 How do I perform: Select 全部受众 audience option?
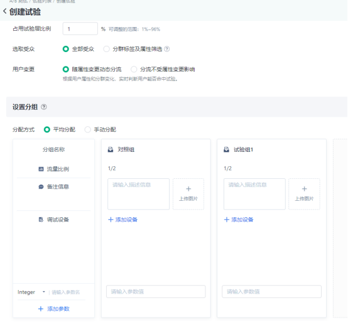66,49
